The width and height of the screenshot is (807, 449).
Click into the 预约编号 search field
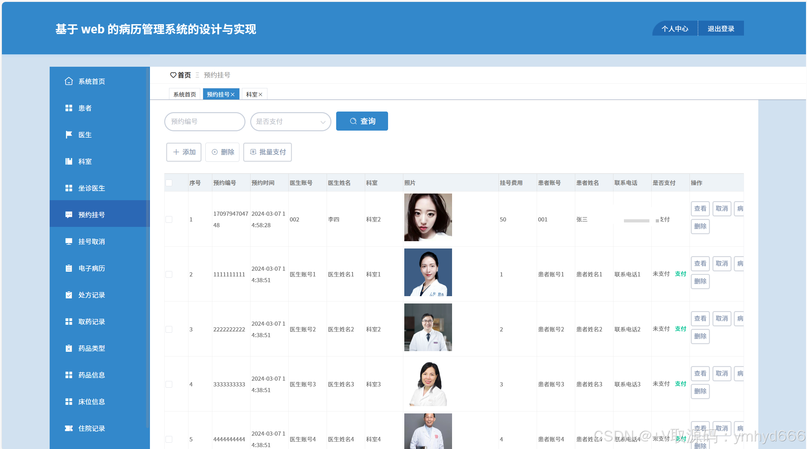pos(204,121)
